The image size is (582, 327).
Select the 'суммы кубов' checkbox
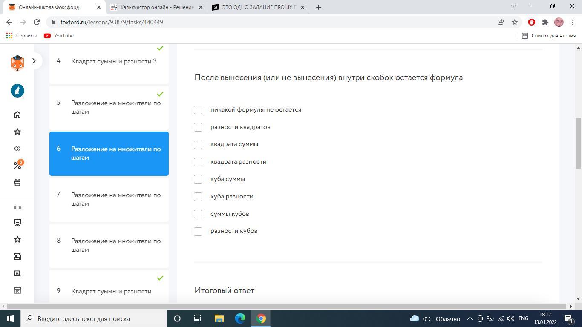click(198, 214)
